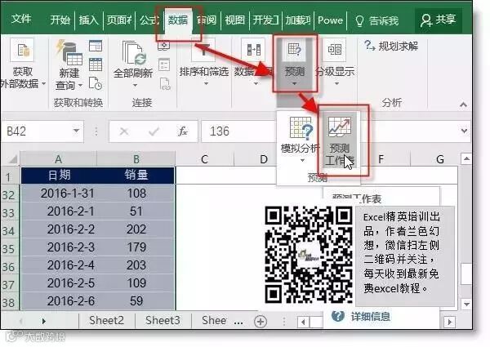This screenshot has width=490, height=347.
Task: Click cell with date 2016-2-2
Action: tap(59, 229)
